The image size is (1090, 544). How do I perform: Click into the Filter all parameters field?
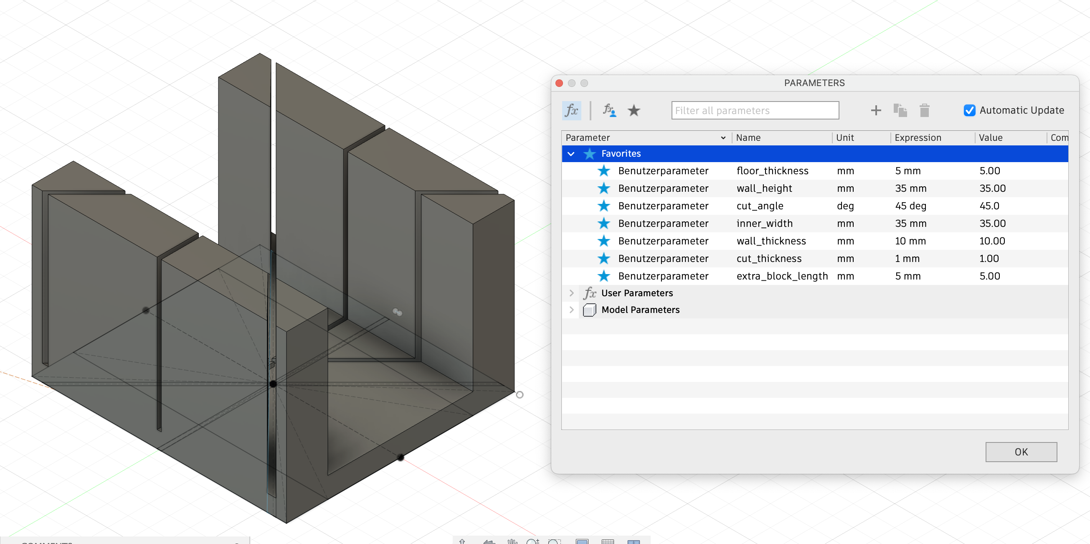pyautogui.click(x=755, y=110)
